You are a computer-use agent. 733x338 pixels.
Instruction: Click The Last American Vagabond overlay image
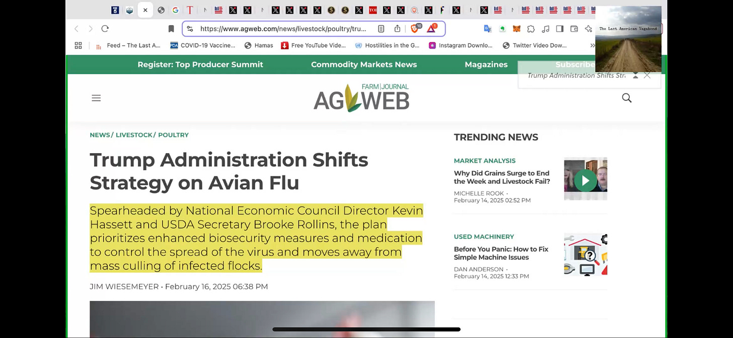coord(628,39)
